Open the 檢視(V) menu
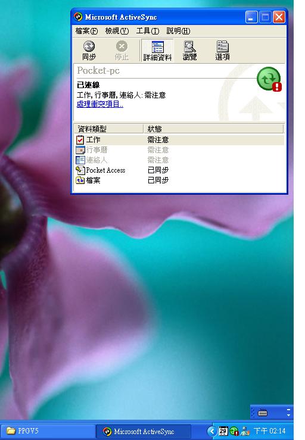The width and height of the screenshot is (305, 440). pos(117,31)
